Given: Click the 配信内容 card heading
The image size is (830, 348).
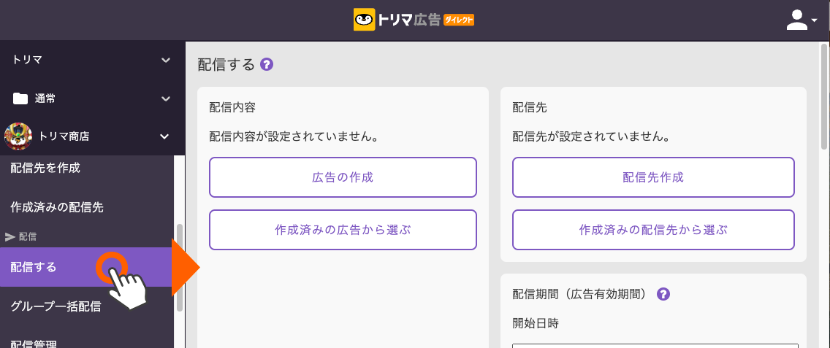Looking at the screenshot, I should (232, 107).
